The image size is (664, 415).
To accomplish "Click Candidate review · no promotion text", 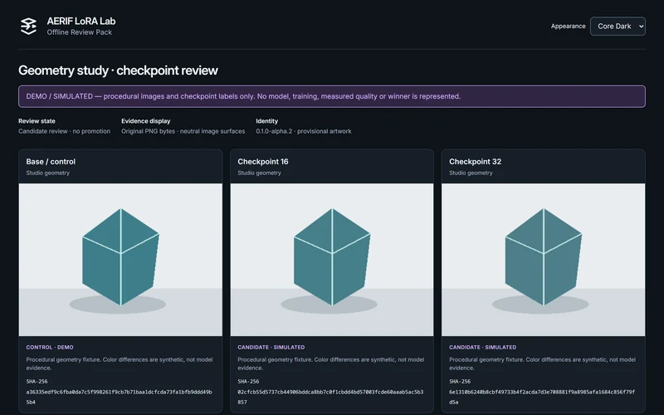I will coord(65,131).
